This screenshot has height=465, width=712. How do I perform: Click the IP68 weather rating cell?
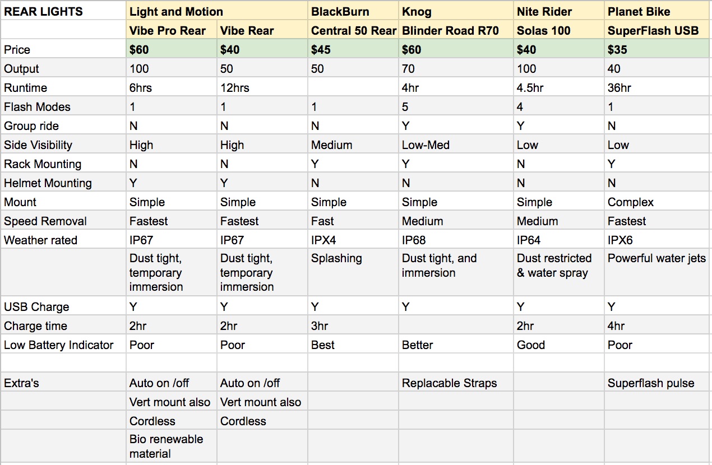tap(414, 240)
